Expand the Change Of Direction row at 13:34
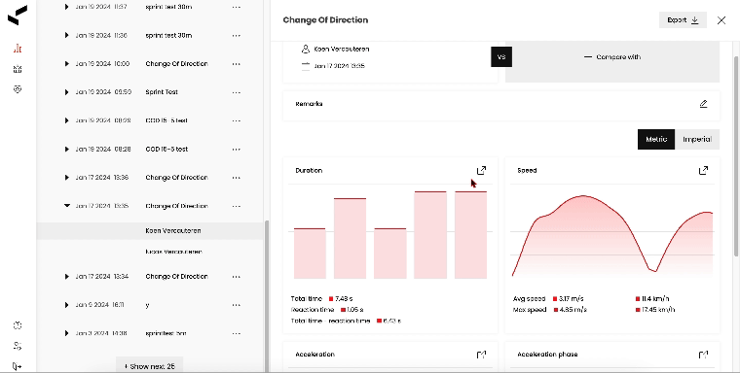Image resolution: width=740 pixels, height=373 pixels. (x=66, y=277)
